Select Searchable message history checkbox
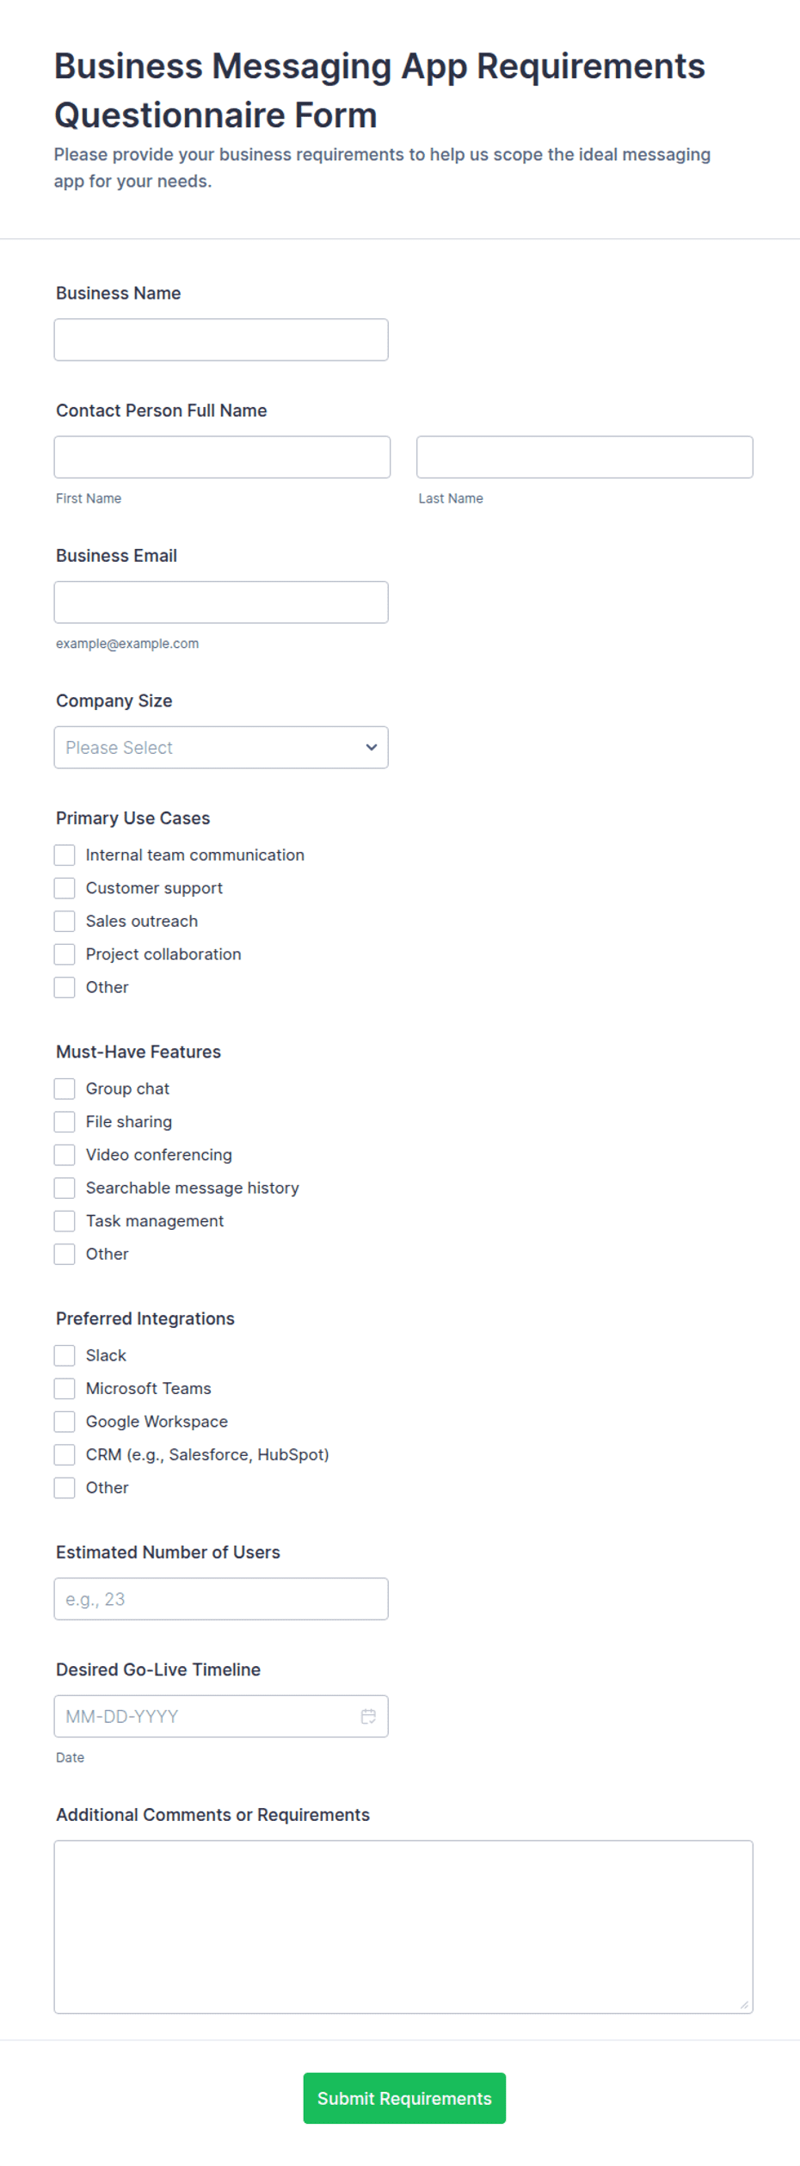Image resolution: width=800 pixels, height=2166 pixels. tap(65, 1188)
